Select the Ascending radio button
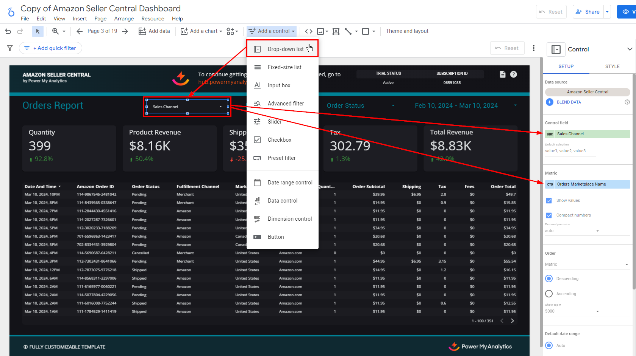The image size is (636, 356). [x=549, y=294]
